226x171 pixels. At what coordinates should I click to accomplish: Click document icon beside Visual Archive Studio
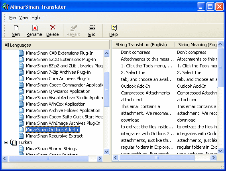point(21,98)
